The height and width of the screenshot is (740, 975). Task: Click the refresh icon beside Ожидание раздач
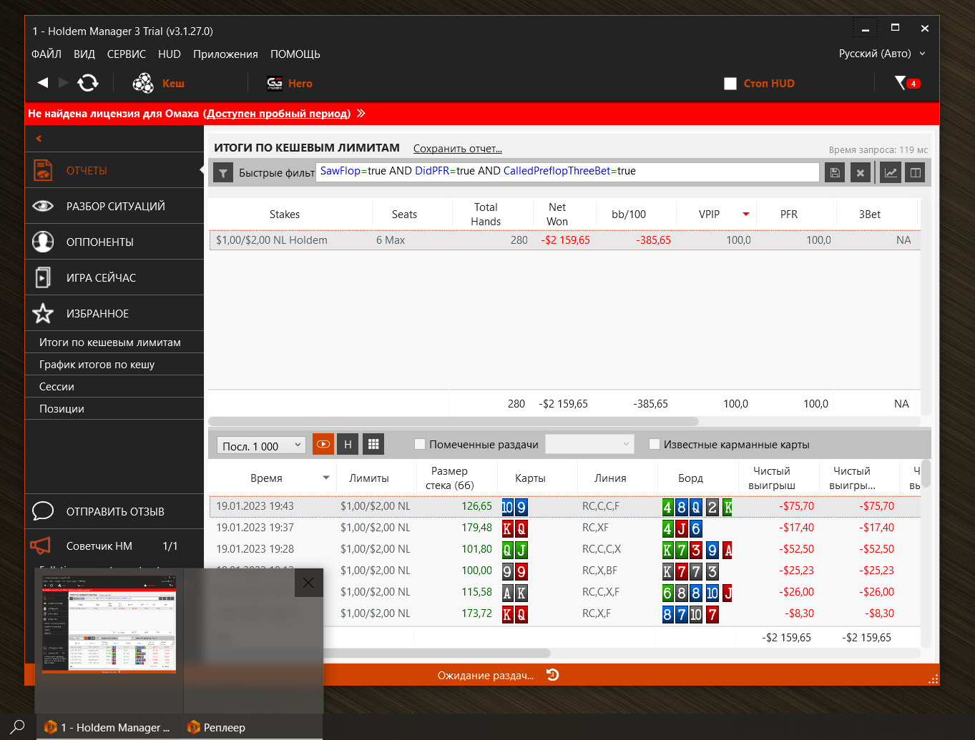click(x=553, y=674)
